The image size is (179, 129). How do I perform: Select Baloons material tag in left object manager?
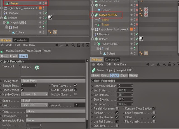tap(50, 17)
